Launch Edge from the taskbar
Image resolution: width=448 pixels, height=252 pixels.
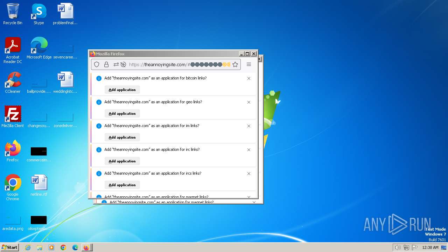(75, 247)
